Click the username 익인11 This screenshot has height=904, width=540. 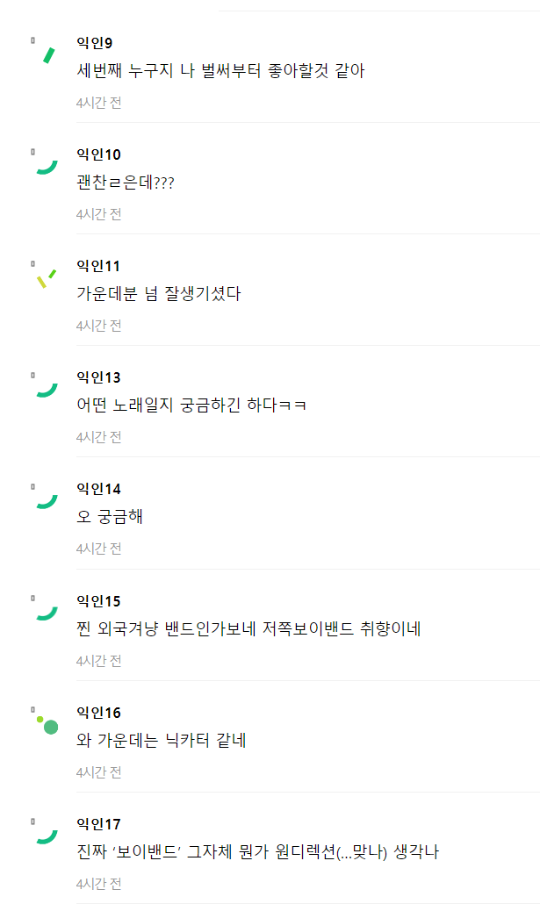click(98, 266)
